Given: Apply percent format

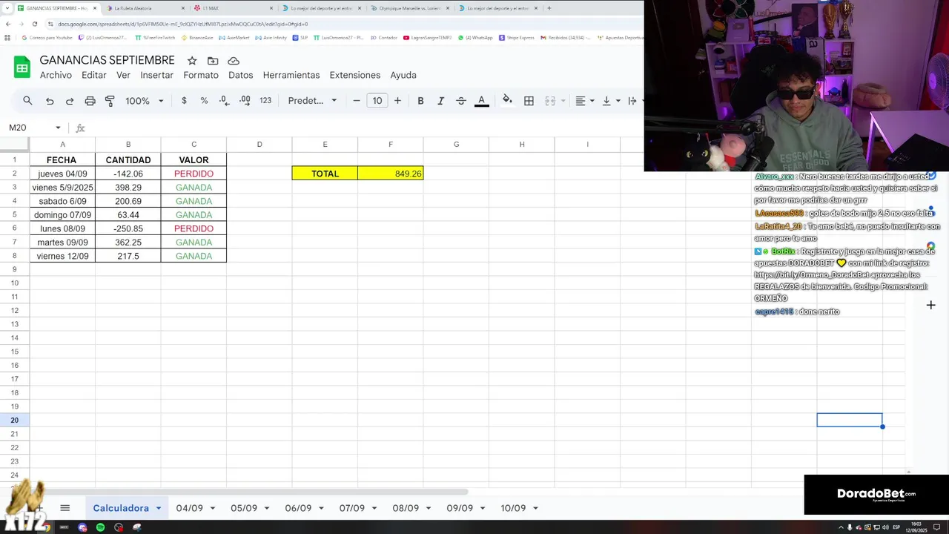Looking at the screenshot, I should 204,101.
